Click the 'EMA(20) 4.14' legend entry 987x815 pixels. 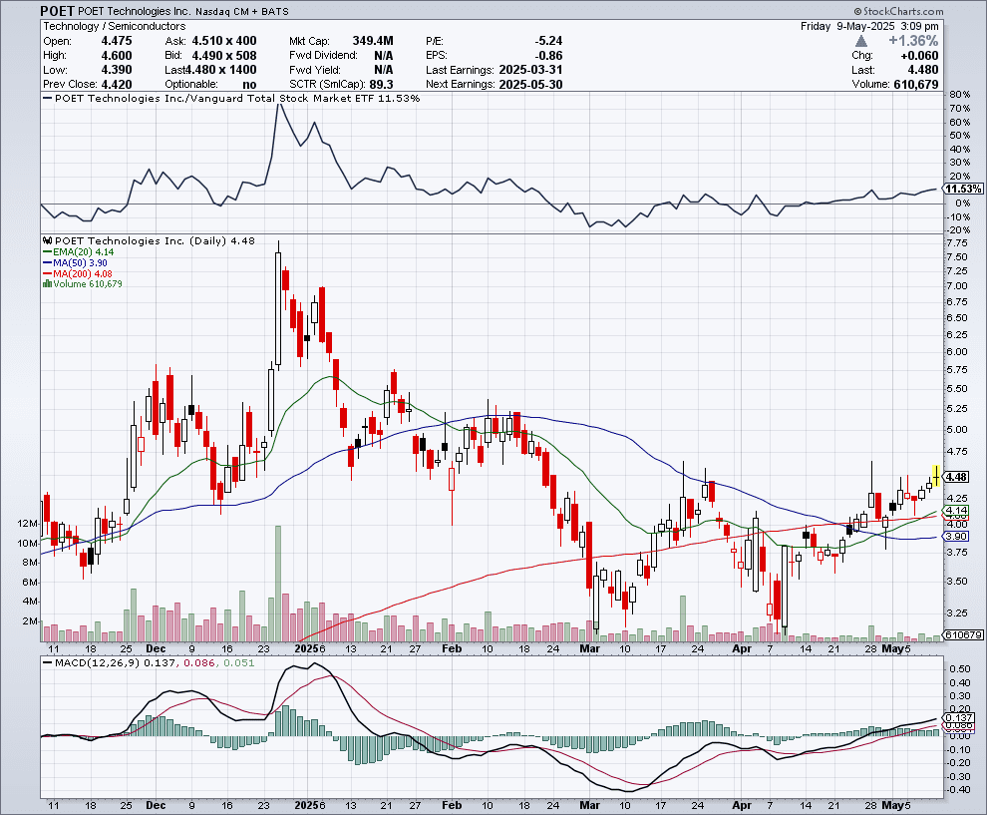79,252
